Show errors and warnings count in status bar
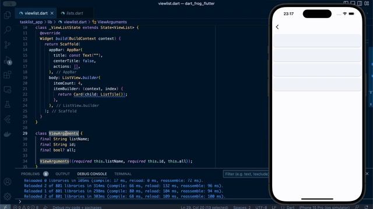The height and width of the screenshot is (209, 373). [26, 207]
